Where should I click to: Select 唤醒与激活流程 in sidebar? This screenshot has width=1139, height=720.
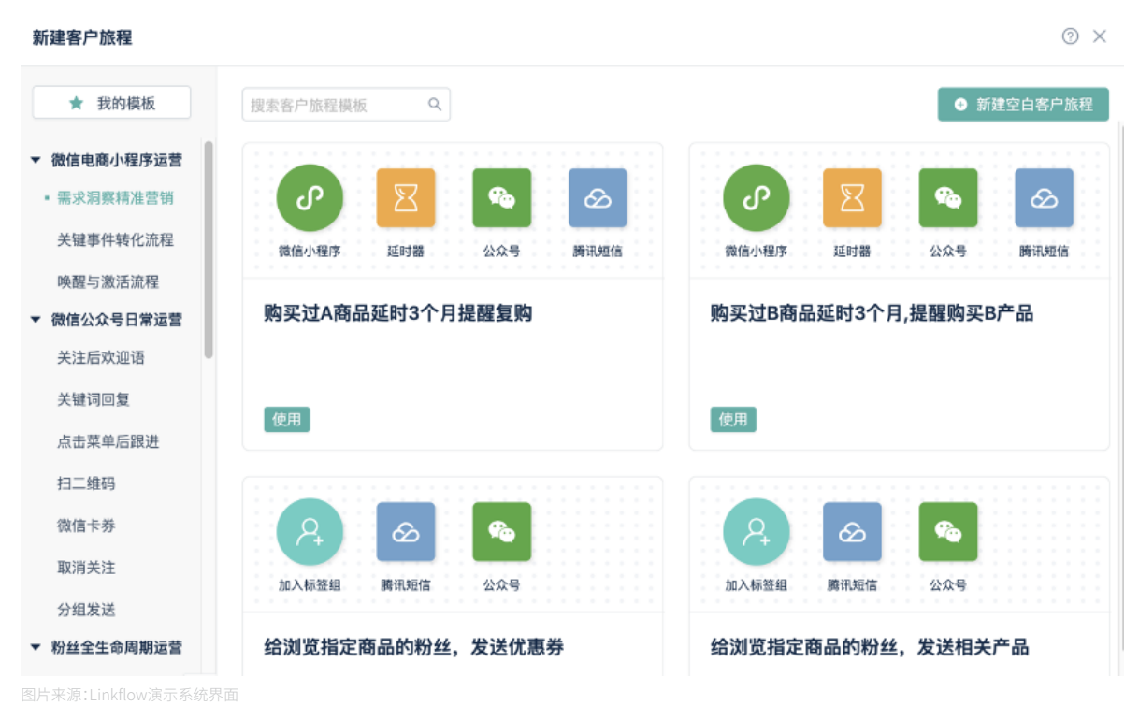[x=108, y=281]
